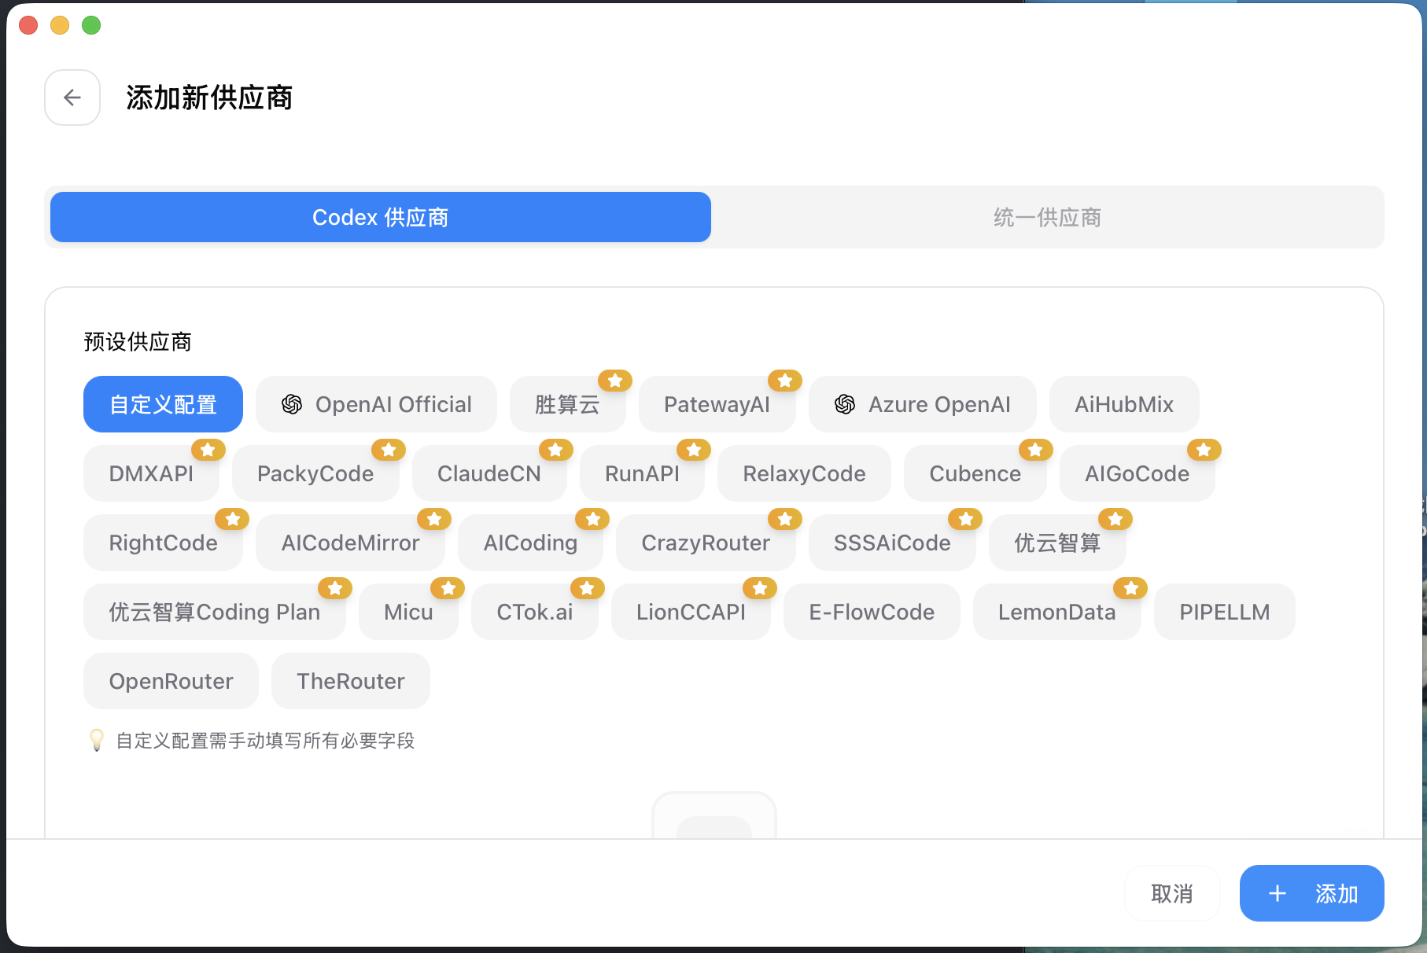The image size is (1427, 953).
Task: Choose 优云智算 provider
Action: (1057, 543)
